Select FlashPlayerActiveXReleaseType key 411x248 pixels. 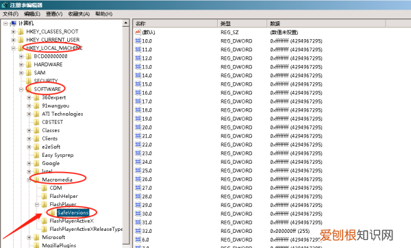(x=86, y=229)
